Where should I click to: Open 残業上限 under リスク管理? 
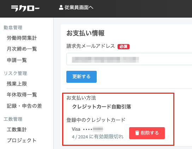pos(17,84)
